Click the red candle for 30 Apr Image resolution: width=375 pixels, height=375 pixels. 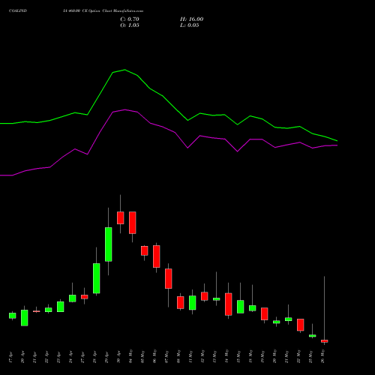pyautogui.click(x=120, y=217)
